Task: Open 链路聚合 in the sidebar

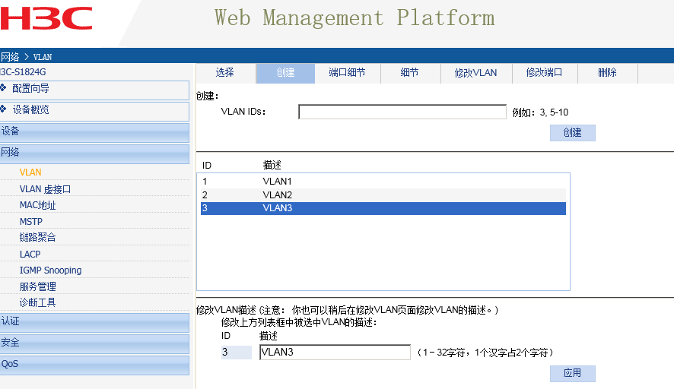Action: point(37,237)
